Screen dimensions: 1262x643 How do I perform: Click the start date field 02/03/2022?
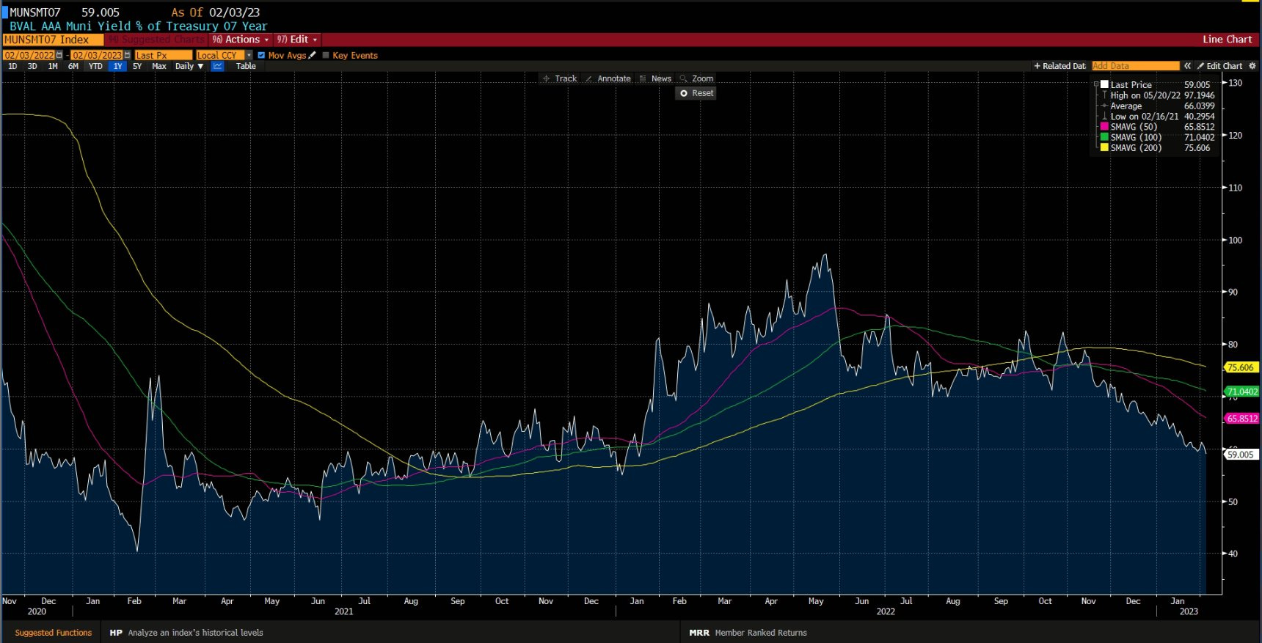click(x=29, y=55)
